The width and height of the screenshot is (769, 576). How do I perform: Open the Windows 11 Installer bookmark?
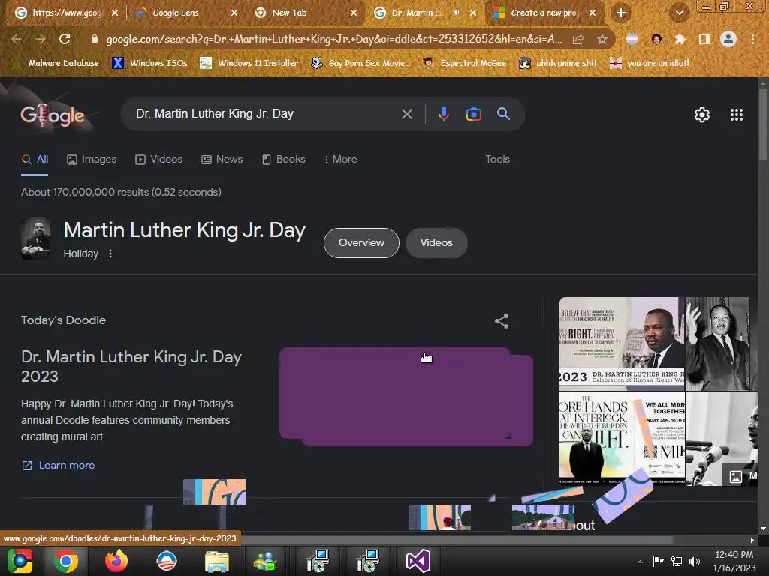pos(249,63)
